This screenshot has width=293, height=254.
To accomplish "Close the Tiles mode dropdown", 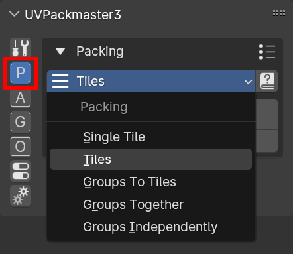I will click(x=151, y=81).
